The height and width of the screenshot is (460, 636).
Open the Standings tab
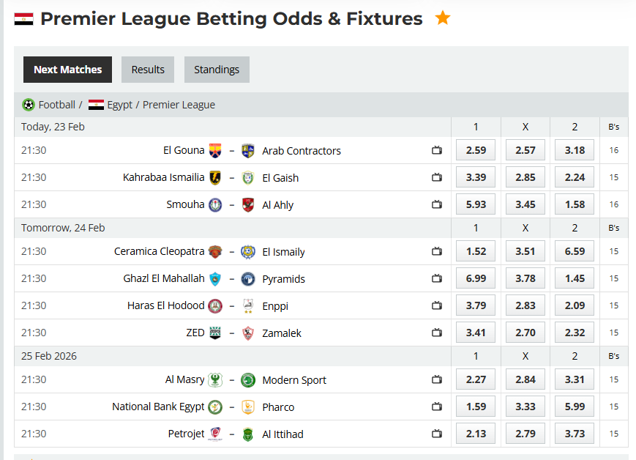pos(217,70)
